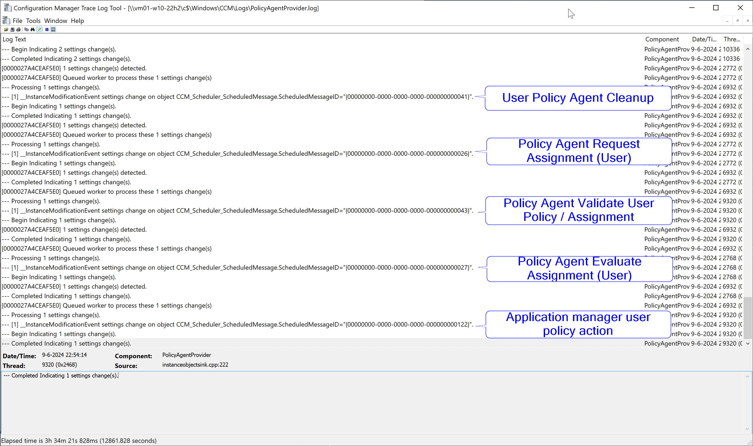Toggle the Highlight pencil icon
This screenshot has width=753, height=446.
[39, 30]
